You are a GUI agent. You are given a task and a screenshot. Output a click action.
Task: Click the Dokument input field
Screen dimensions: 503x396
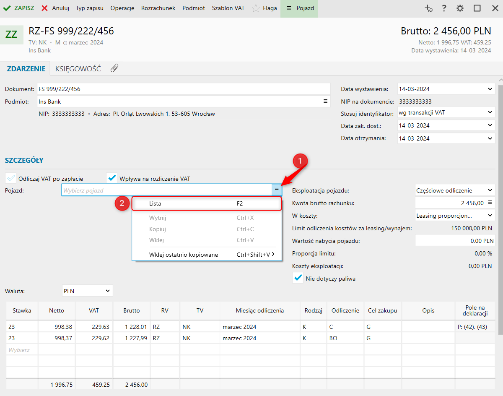[184, 89]
